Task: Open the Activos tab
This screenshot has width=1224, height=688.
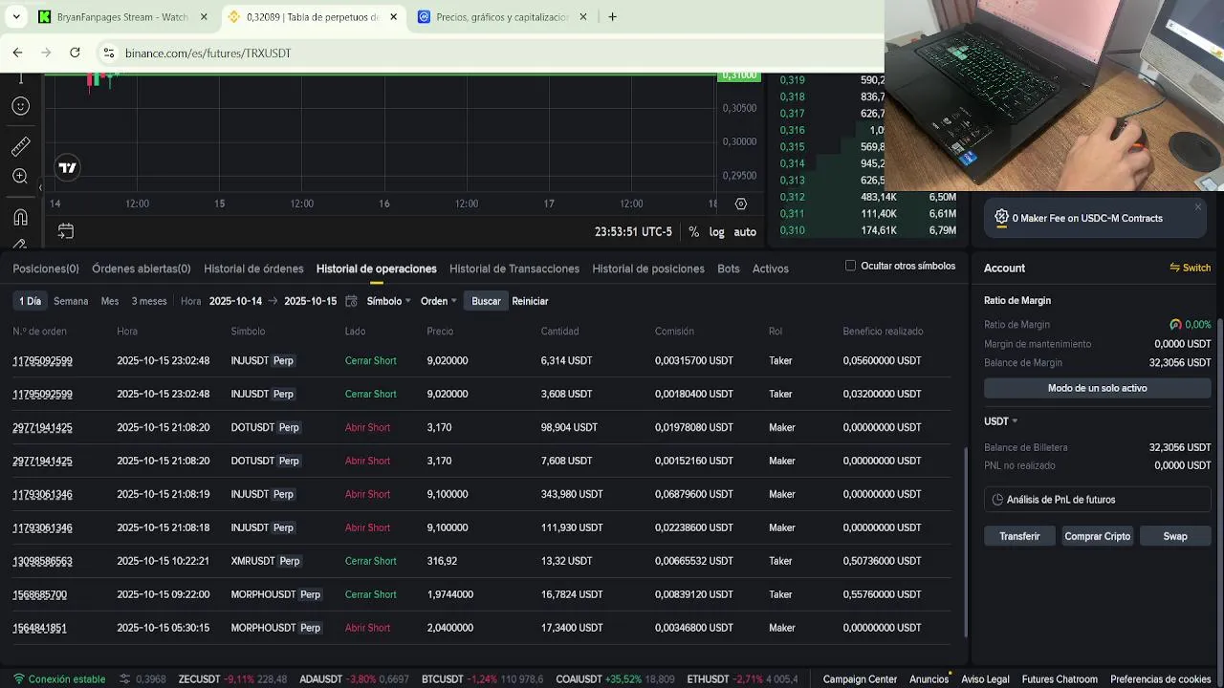Action: (771, 269)
